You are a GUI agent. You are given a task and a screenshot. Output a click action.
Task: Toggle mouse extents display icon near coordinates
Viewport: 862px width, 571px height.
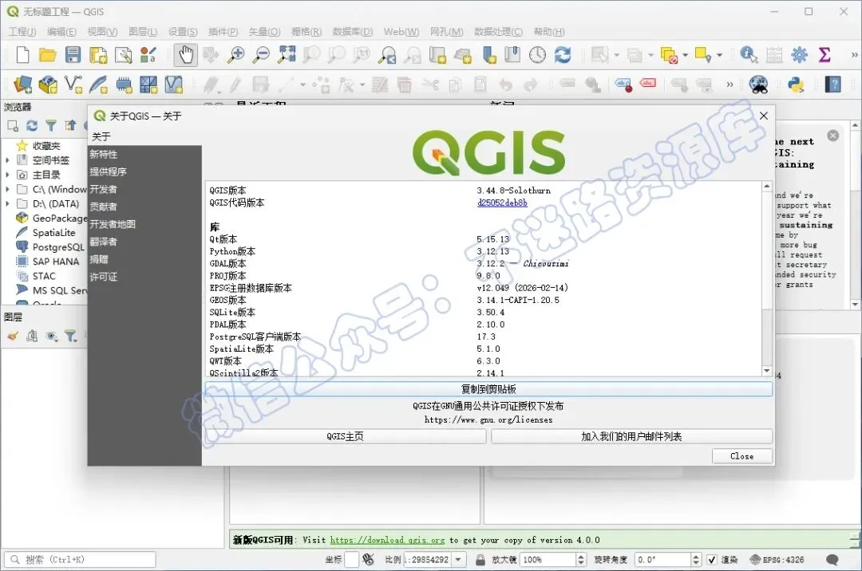(368, 560)
